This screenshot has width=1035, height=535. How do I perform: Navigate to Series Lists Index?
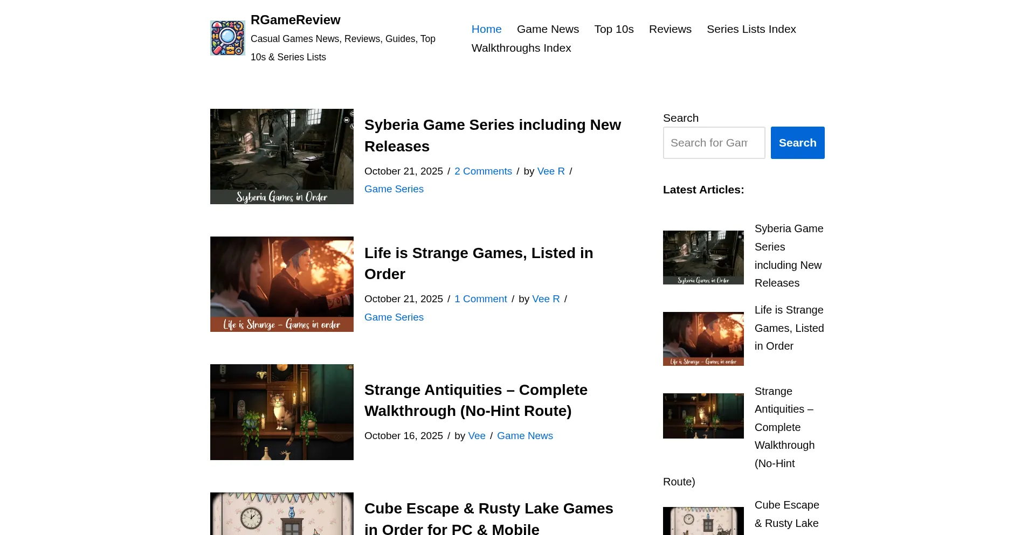click(751, 29)
